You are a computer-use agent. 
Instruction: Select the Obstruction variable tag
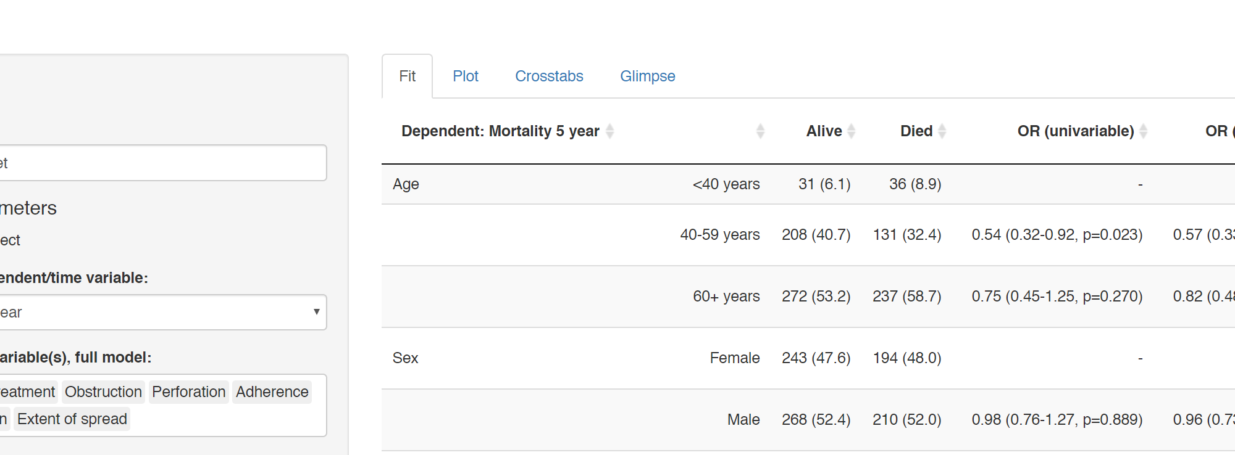pyautogui.click(x=103, y=392)
